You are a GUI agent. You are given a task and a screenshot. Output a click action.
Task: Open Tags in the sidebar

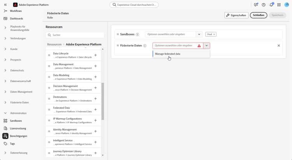pyautogui.click(x=12, y=144)
